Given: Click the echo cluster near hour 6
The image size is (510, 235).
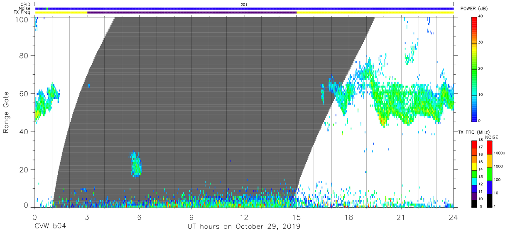Looking at the screenshot, I should tap(136, 165).
